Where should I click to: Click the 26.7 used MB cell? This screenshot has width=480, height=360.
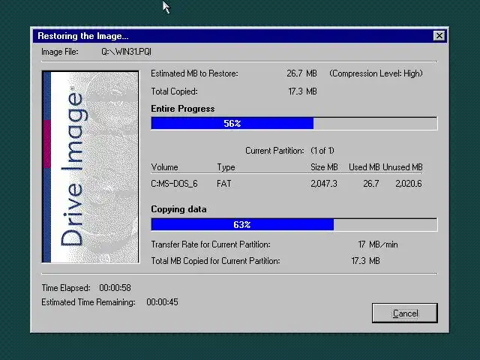tap(371, 184)
